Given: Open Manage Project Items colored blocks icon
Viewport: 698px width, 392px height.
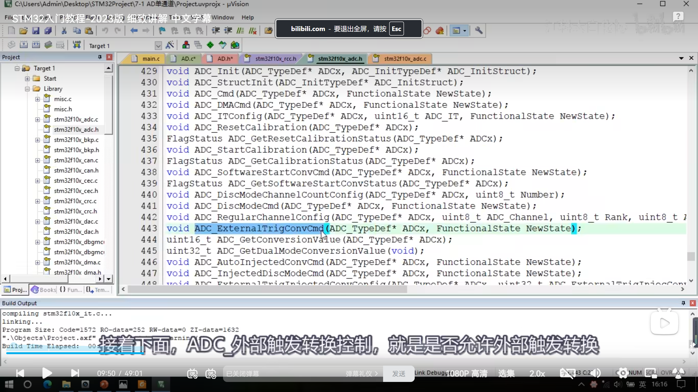Looking at the screenshot, I should point(186,45).
